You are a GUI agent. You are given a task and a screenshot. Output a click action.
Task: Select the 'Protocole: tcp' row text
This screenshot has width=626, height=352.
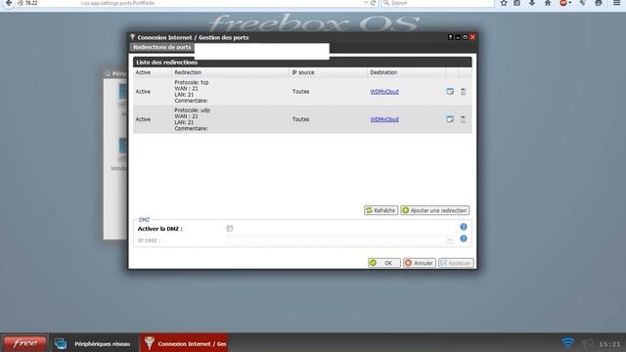(x=192, y=82)
